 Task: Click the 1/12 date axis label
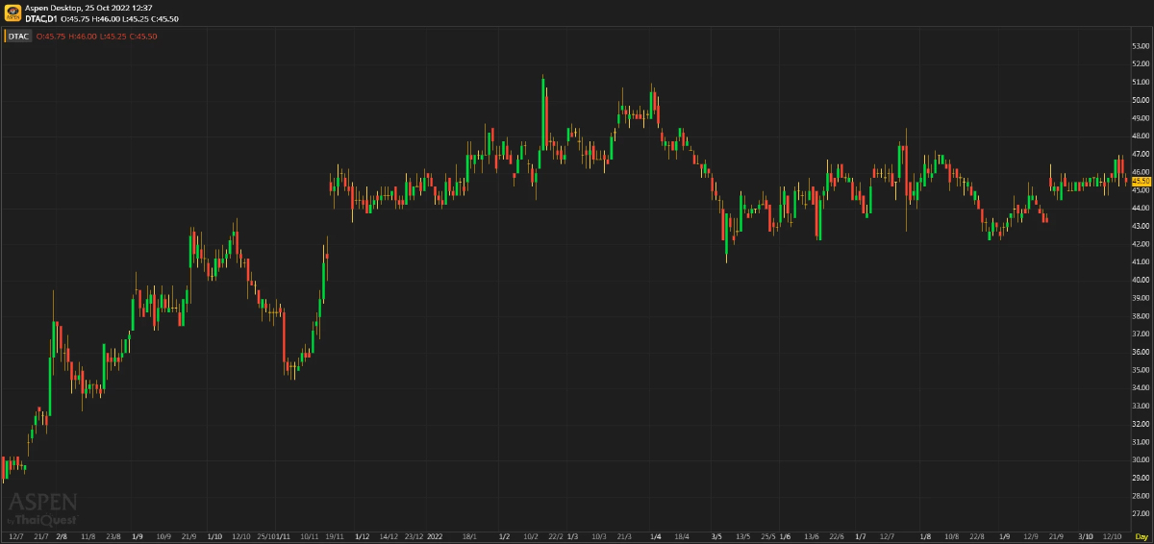click(363, 535)
